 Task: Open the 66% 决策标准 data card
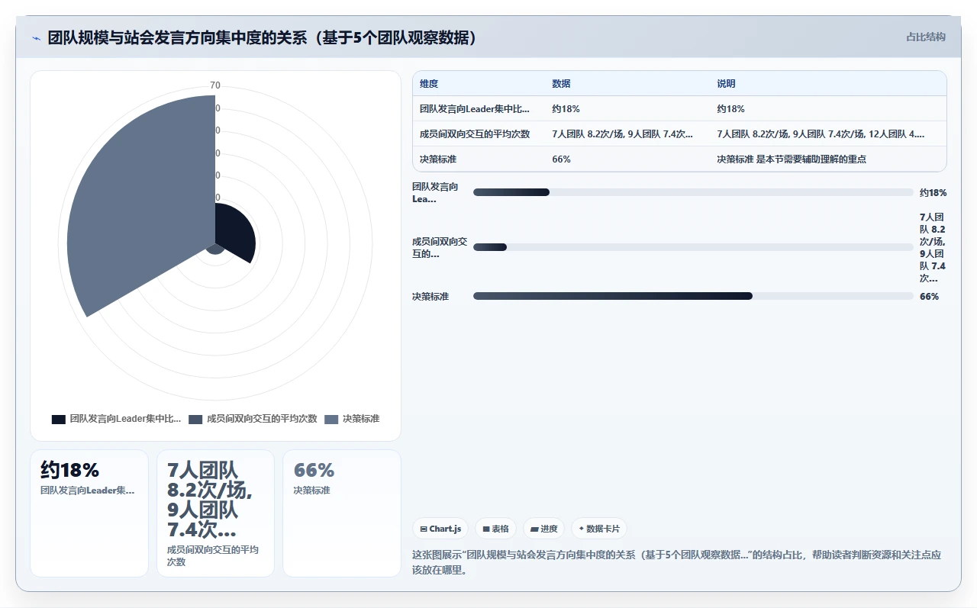click(x=342, y=513)
